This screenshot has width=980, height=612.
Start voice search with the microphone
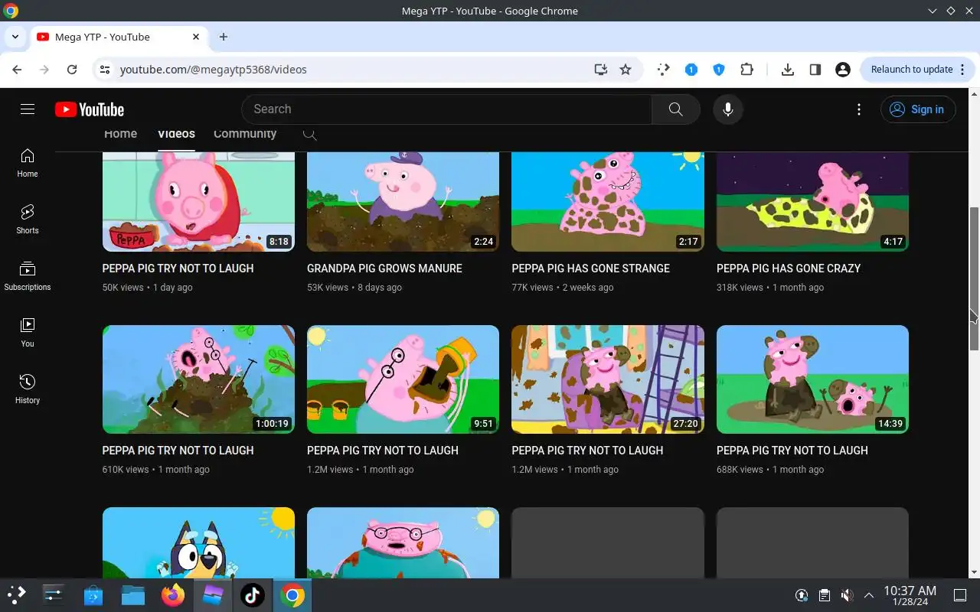click(728, 109)
